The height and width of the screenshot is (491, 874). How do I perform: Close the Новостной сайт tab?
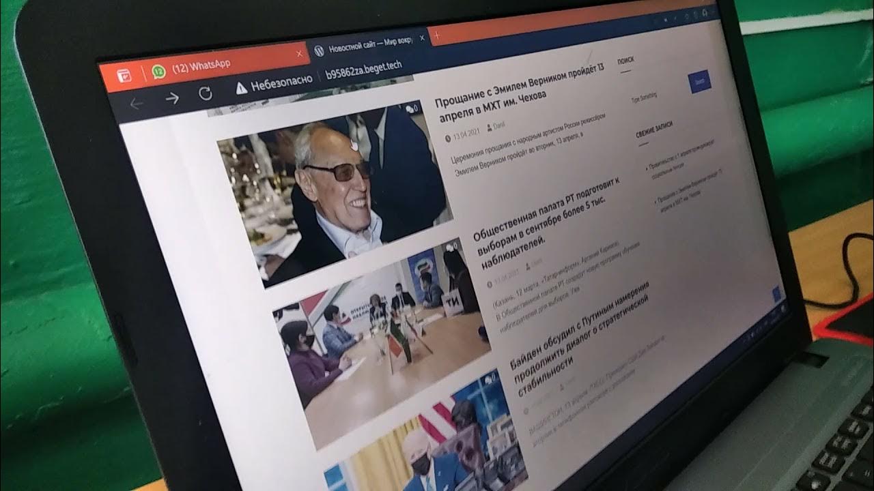pyautogui.click(x=423, y=38)
